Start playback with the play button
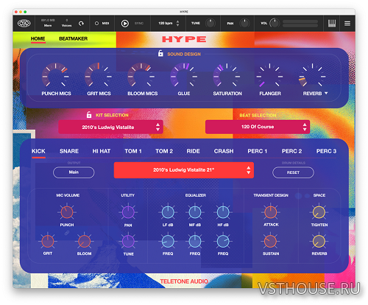The image size is (368, 305). click(x=125, y=24)
